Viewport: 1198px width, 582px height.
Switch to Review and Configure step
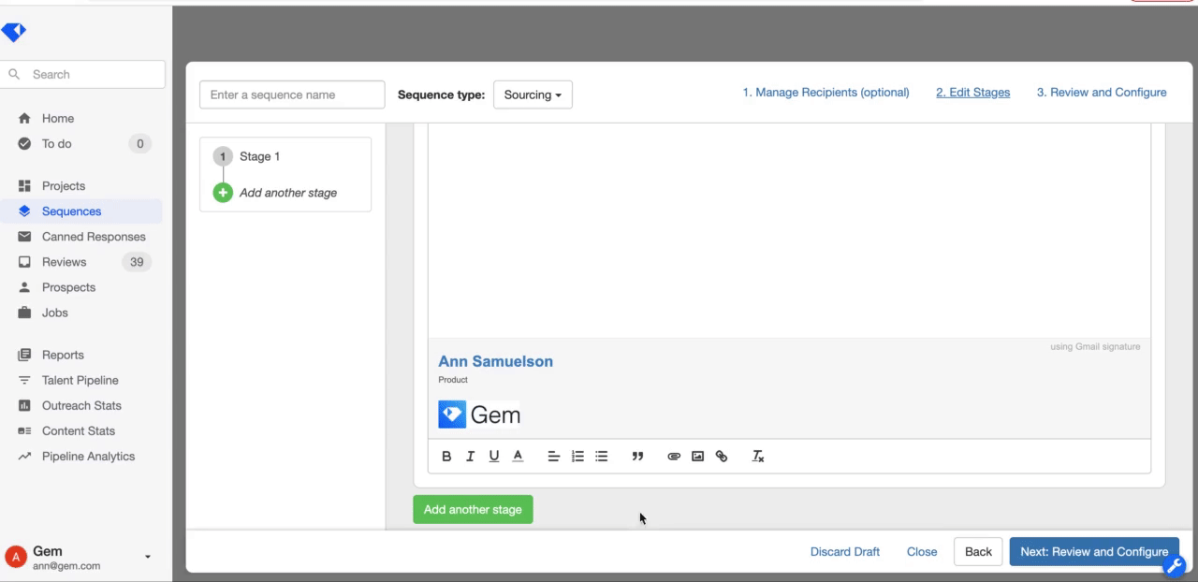[1101, 93]
